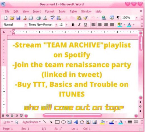The image size is (145, 132).
Task: Switch to Reading Layout view button
Action: (x=21, y=116)
